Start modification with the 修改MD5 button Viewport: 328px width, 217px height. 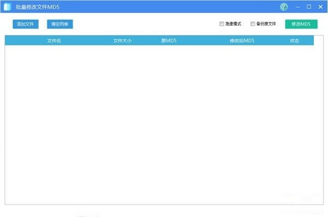[x=301, y=24]
